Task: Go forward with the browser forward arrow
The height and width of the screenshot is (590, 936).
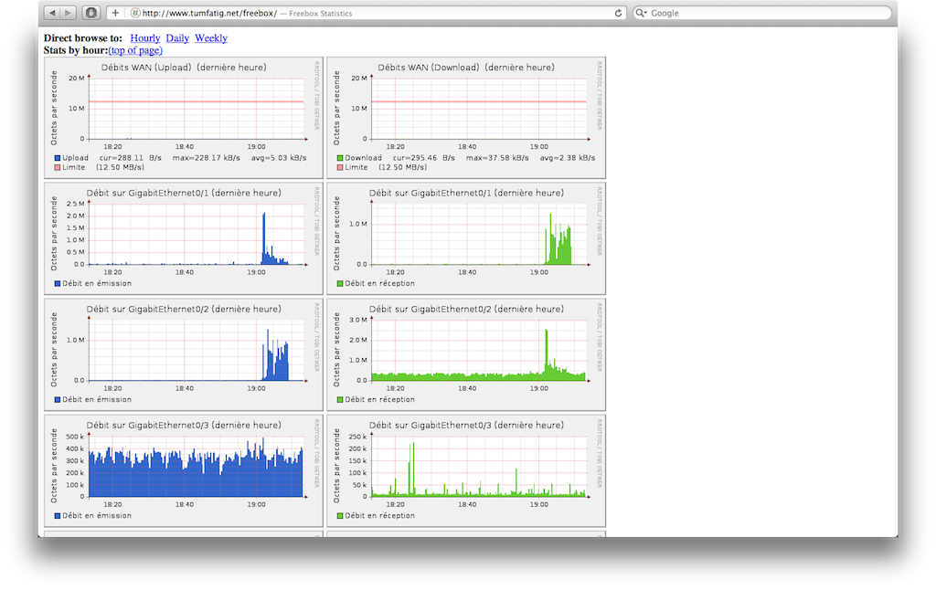Action: 68,13
